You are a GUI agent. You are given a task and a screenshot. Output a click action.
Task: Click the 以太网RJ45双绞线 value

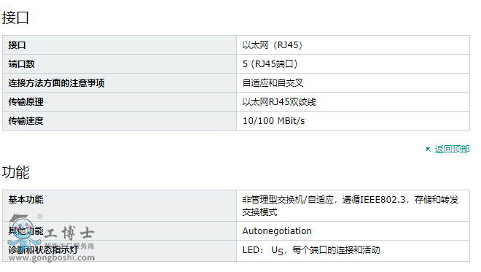coord(279,102)
